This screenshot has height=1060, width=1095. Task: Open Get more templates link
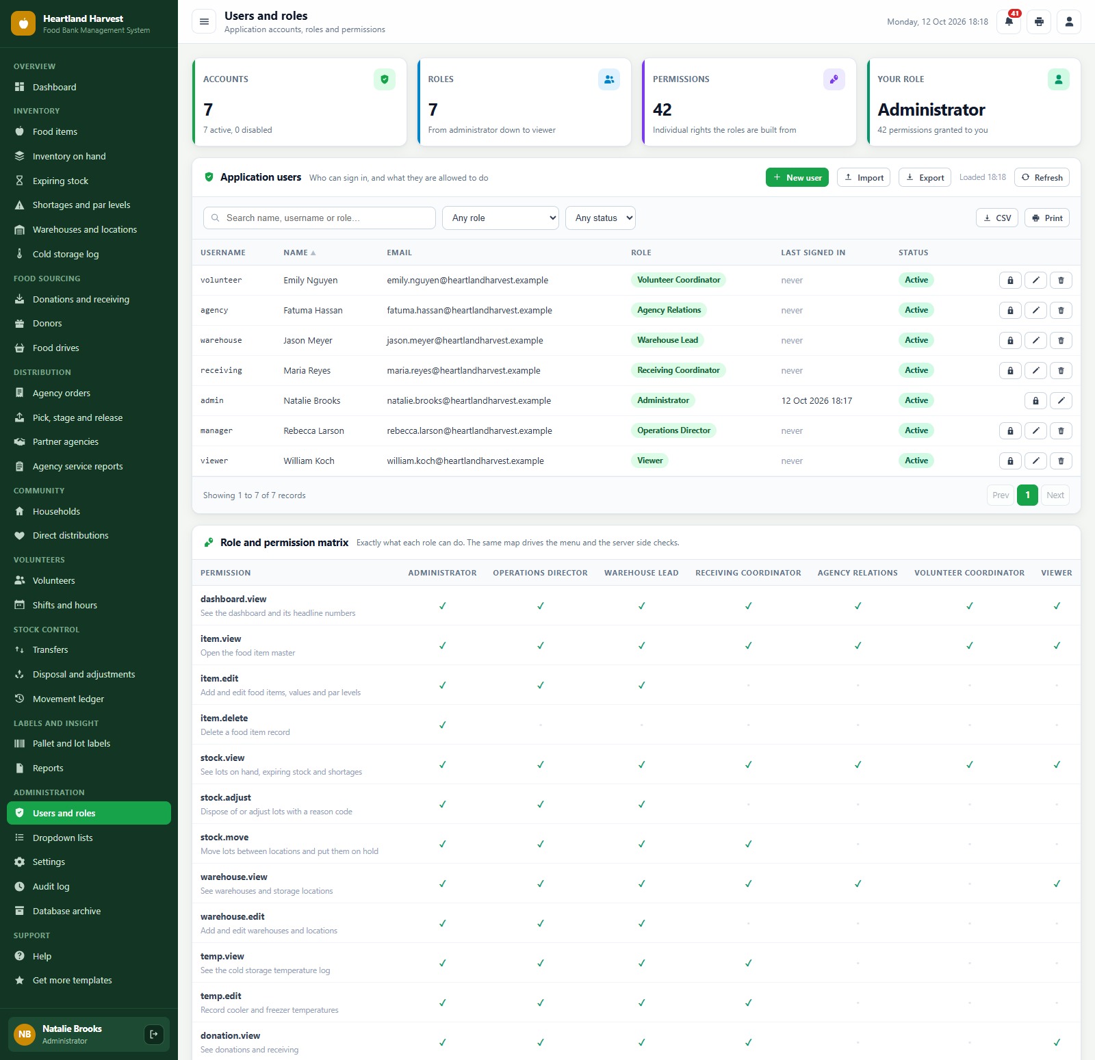(x=89, y=980)
